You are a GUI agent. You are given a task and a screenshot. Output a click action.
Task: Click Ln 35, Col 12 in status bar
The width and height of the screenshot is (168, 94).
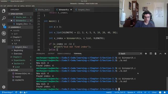(x=120, y=92)
